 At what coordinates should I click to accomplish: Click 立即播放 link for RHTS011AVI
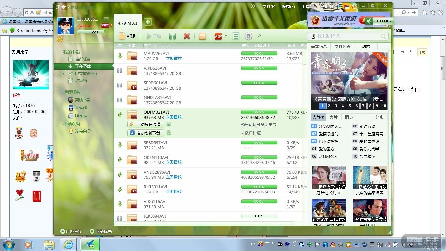pos(174,192)
